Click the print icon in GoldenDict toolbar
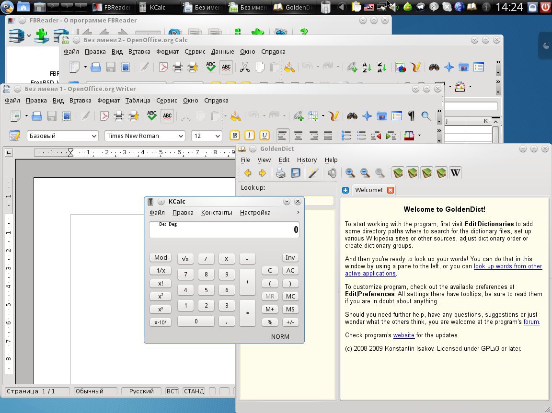The image size is (552, 413). pos(281,173)
